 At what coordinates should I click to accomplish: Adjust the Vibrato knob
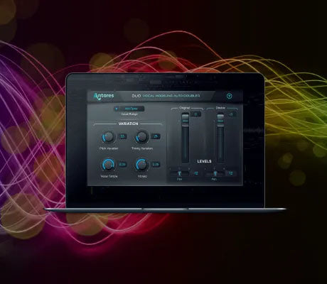point(141,165)
